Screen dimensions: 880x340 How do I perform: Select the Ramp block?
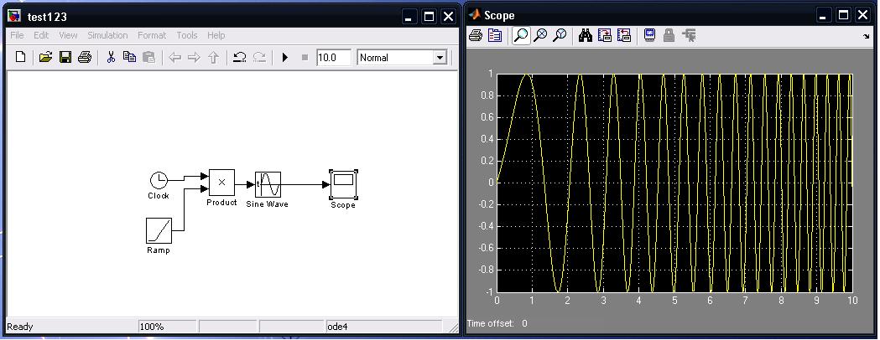click(159, 229)
